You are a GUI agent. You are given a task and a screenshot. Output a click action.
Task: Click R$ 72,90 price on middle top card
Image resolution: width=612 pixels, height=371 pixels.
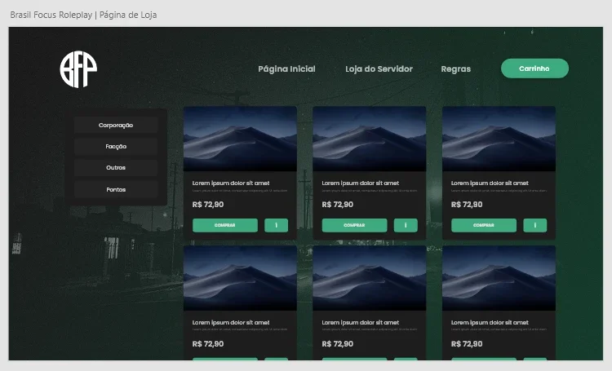click(x=337, y=205)
